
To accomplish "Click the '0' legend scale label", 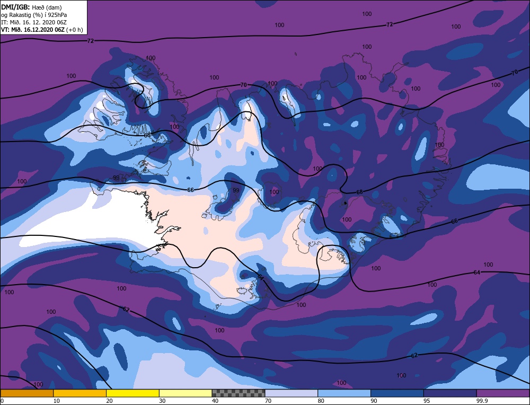I will click(2, 401).
